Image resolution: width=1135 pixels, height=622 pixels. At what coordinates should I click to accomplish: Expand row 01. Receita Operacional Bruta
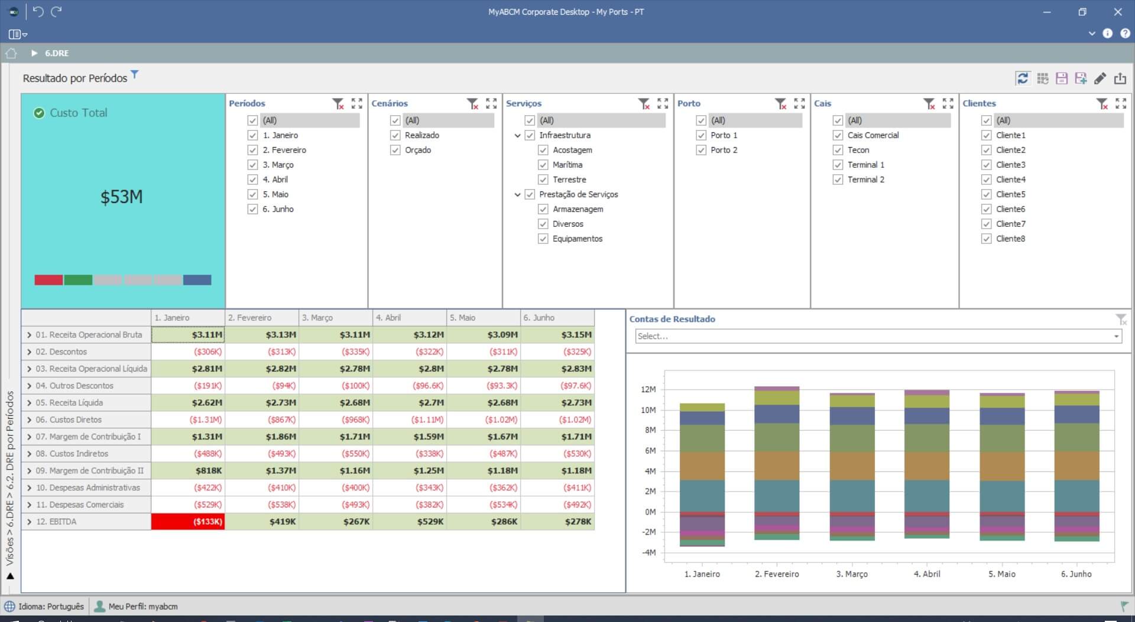tap(29, 335)
